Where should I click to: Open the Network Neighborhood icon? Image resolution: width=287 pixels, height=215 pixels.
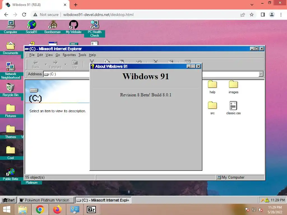click(10, 71)
